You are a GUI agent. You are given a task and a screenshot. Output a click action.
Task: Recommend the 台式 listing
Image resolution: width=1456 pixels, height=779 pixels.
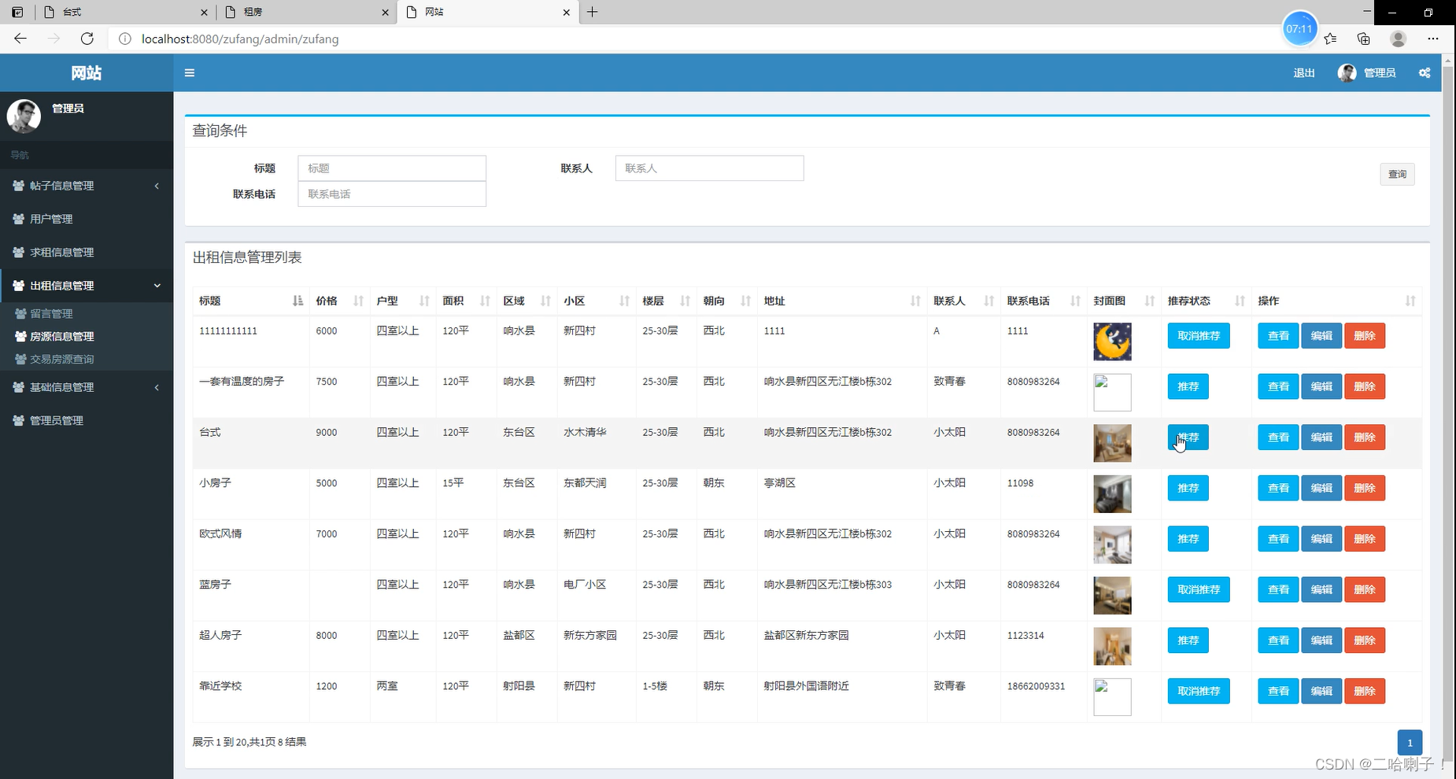click(x=1188, y=437)
